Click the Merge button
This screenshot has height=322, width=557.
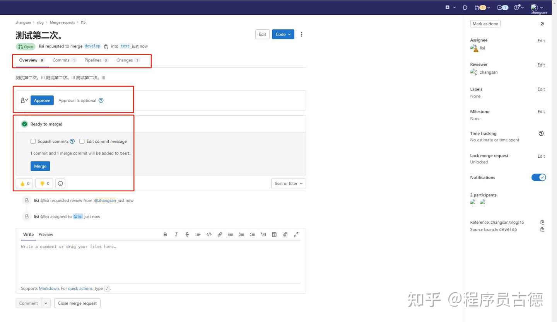(40, 166)
